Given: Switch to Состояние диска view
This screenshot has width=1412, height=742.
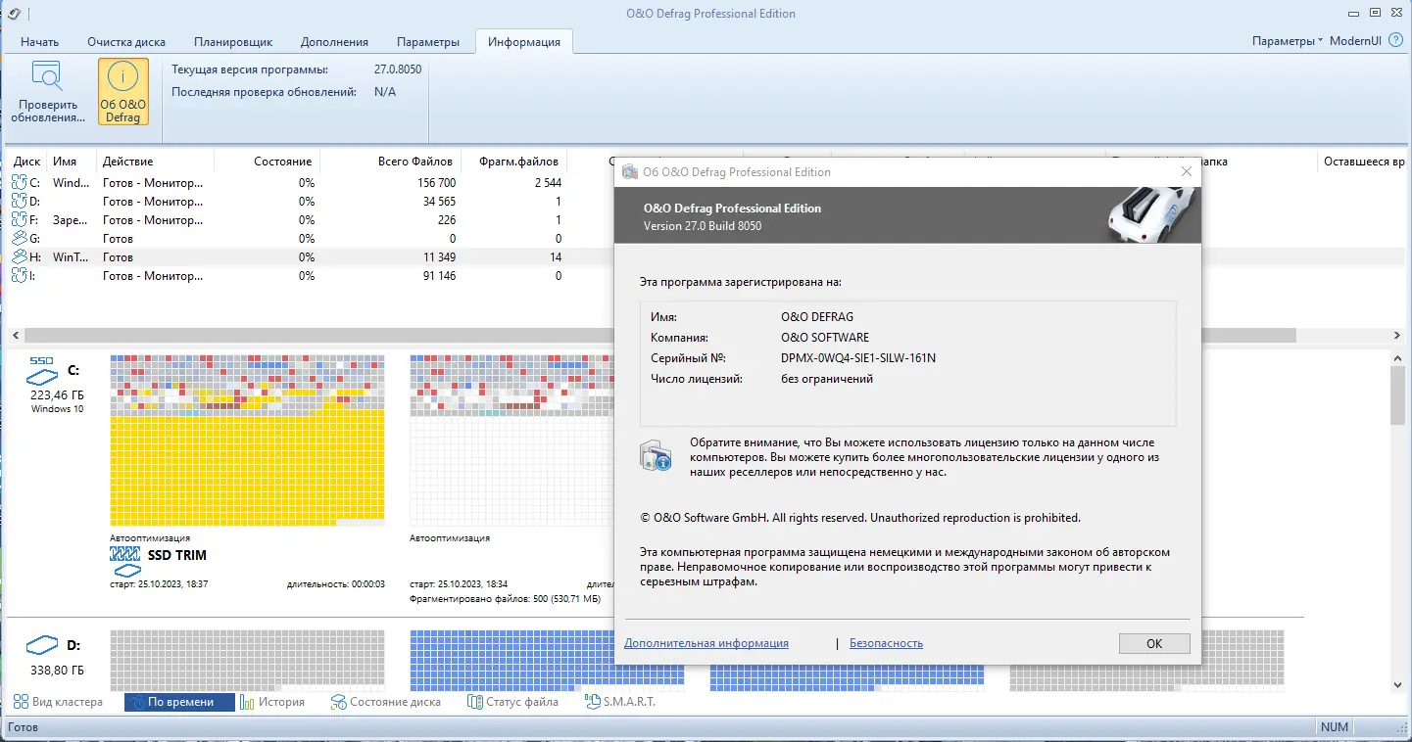Looking at the screenshot, I should pos(386,702).
